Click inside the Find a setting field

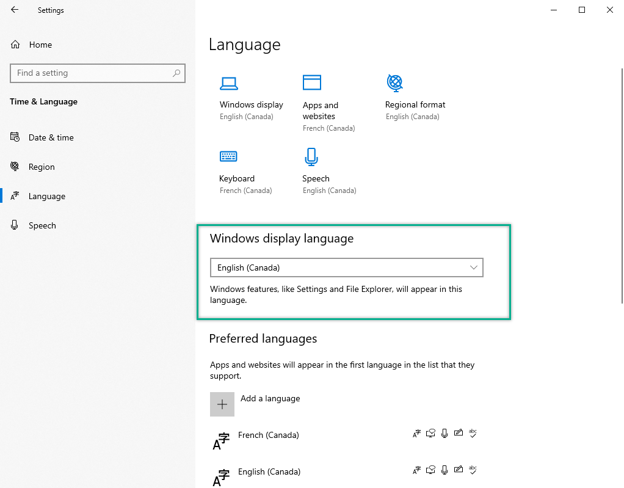tap(92, 73)
